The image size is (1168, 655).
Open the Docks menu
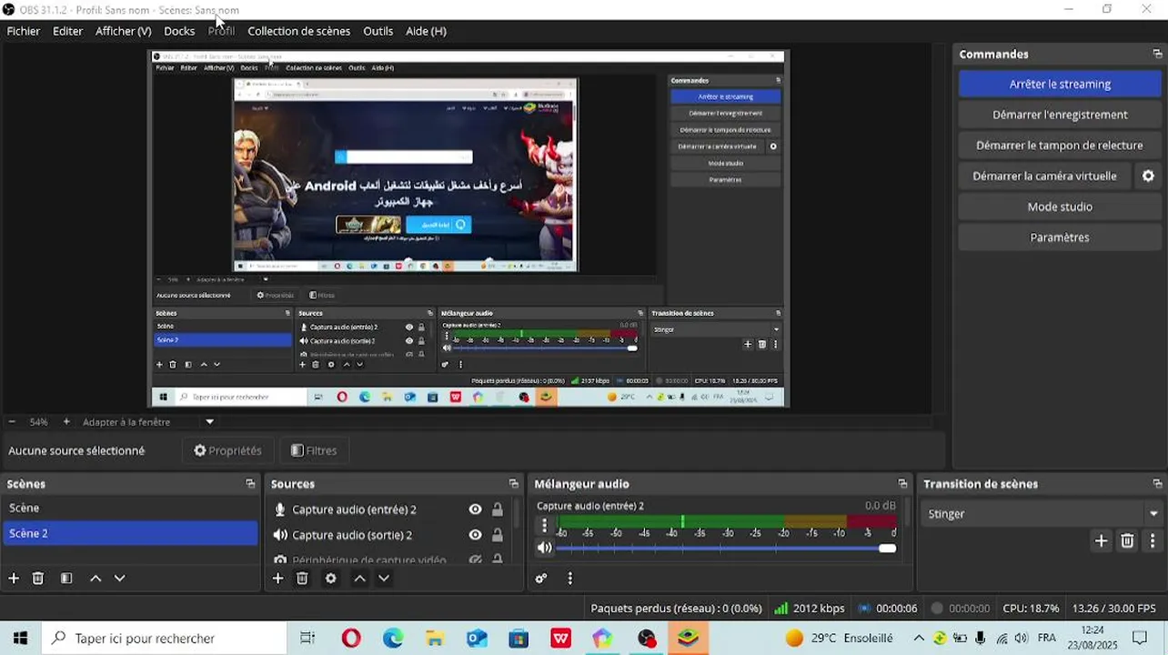tap(179, 31)
